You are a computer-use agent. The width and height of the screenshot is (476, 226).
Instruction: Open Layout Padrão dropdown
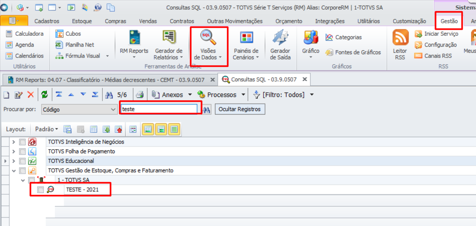click(x=46, y=129)
